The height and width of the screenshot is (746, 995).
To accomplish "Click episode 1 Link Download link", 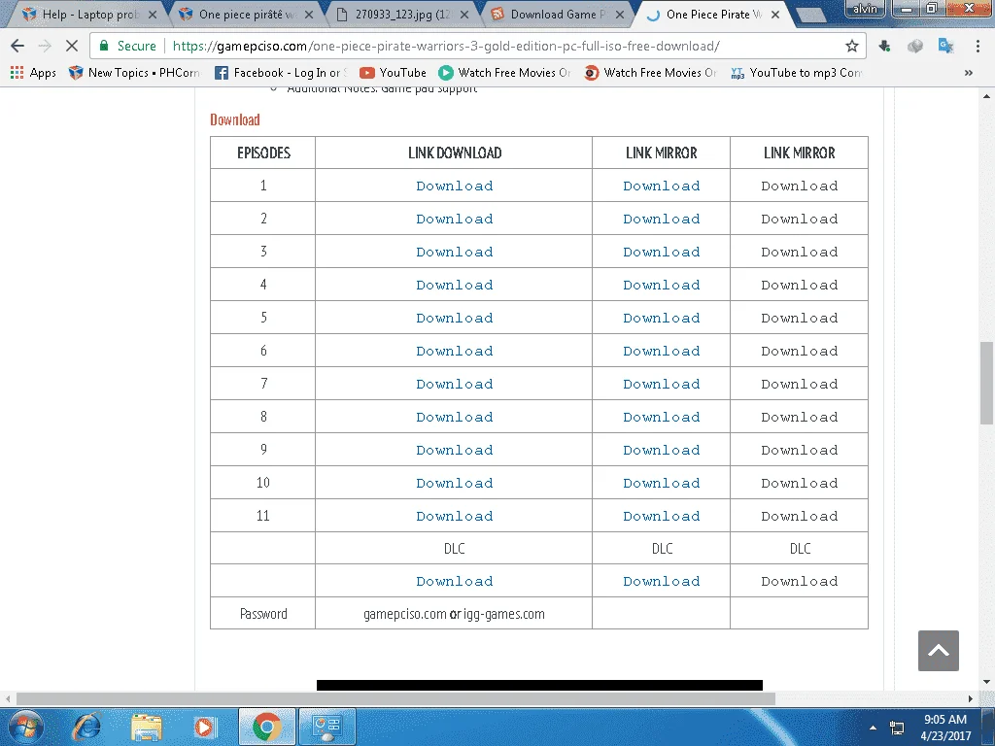I will click(x=455, y=186).
